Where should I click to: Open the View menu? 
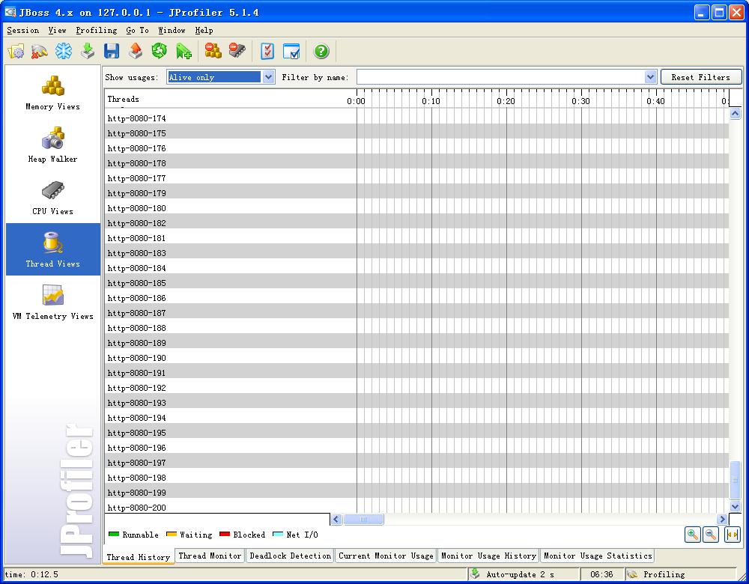(x=58, y=30)
